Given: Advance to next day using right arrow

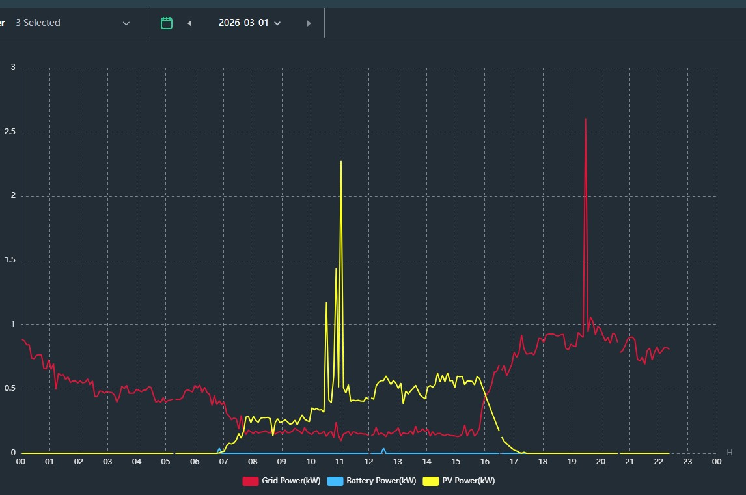Looking at the screenshot, I should tap(309, 23).
